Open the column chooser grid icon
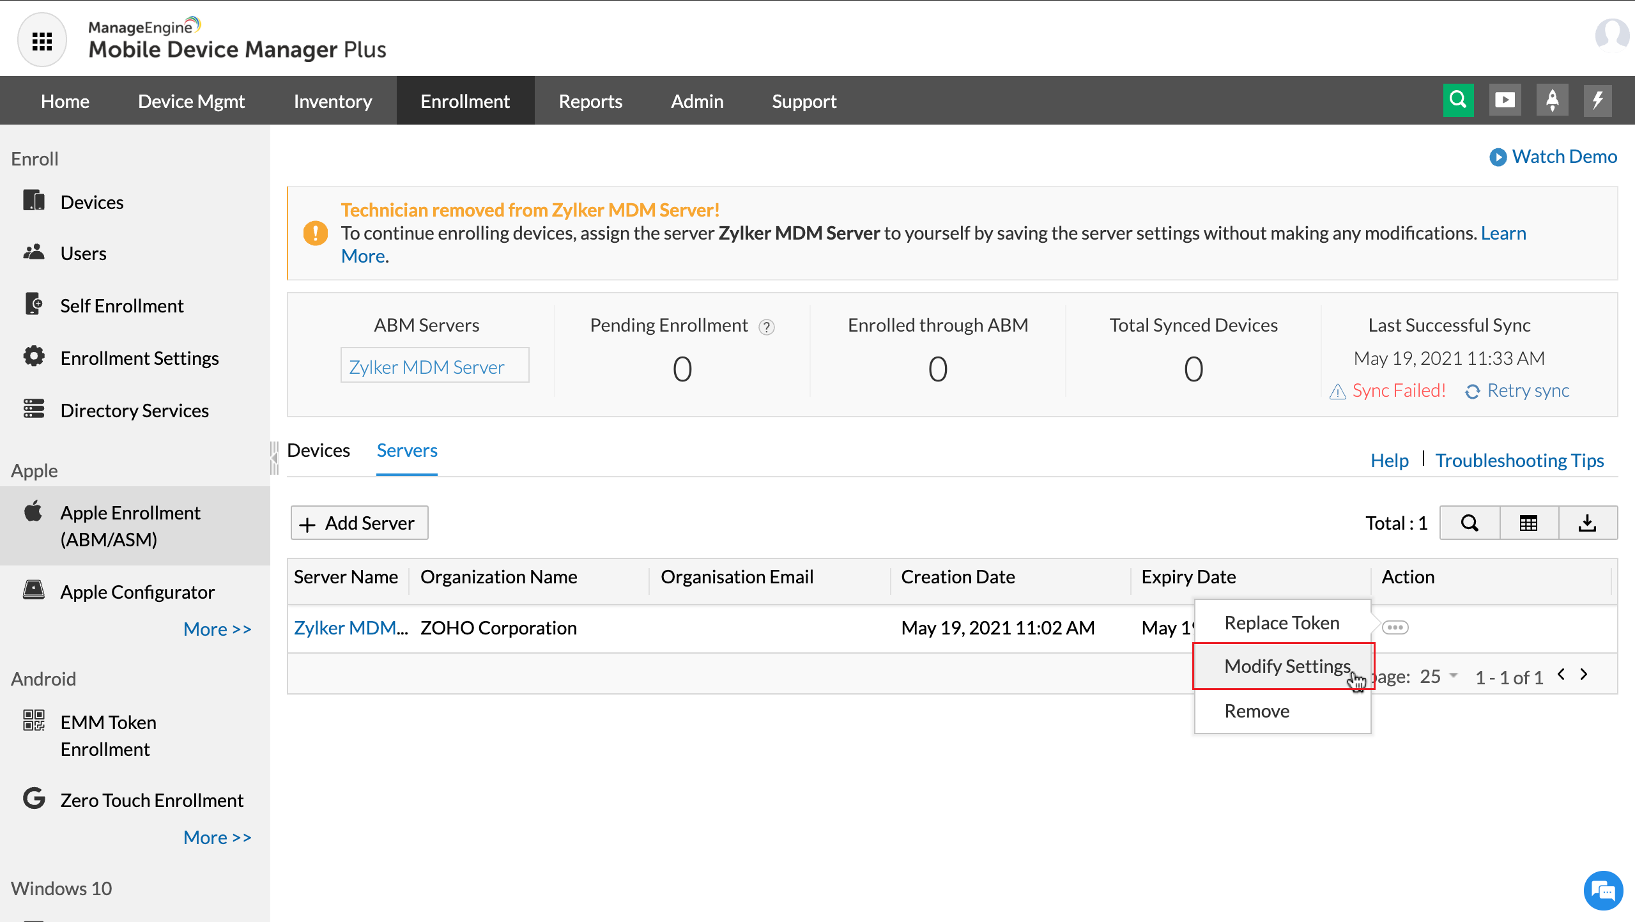The width and height of the screenshot is (1635, 922). click(1528, 523)
